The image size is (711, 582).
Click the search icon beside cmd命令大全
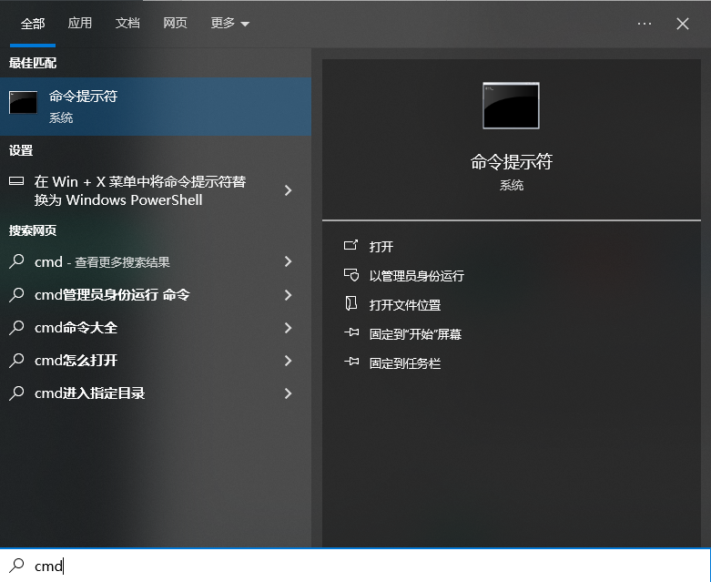pyautogui.click(x=16, y=328)
